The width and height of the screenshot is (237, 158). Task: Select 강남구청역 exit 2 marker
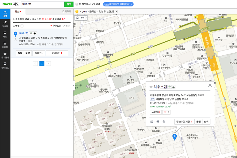tap(185, 39)
